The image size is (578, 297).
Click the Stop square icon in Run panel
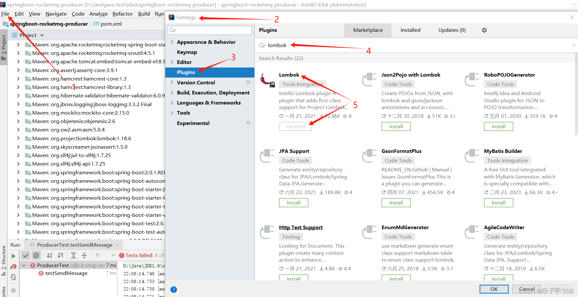click(13, 290)
